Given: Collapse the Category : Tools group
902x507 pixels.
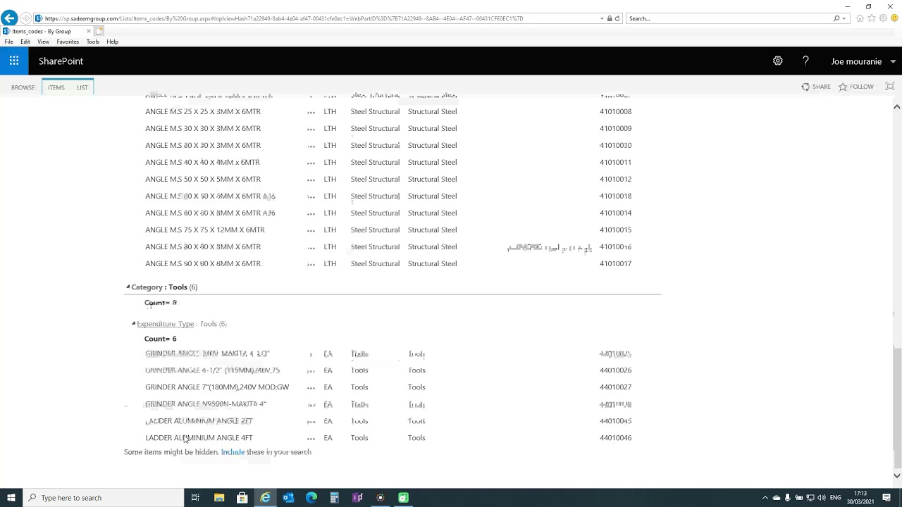Looking at the screenshot, I should 128,287.
